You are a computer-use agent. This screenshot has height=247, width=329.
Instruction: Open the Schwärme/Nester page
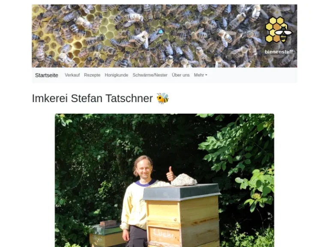coord(150,75)
